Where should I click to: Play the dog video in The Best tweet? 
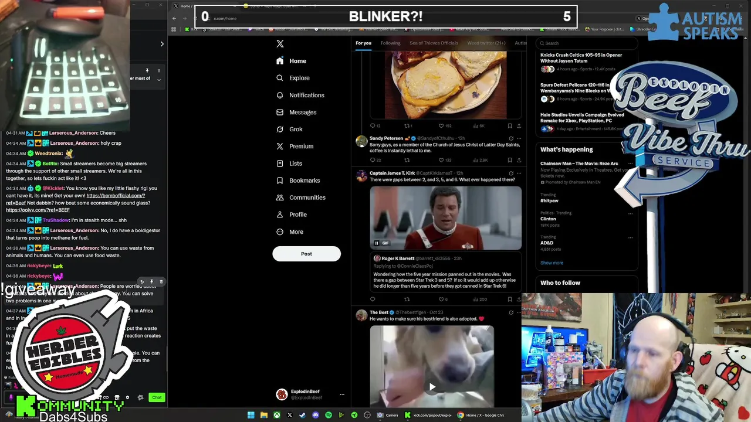[x=432, y=386]
